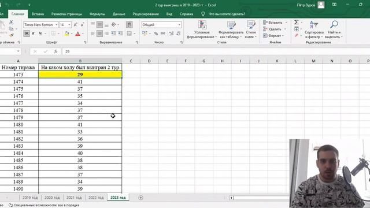Open Шрифт group dialog launcher

[x=85, y=42]
